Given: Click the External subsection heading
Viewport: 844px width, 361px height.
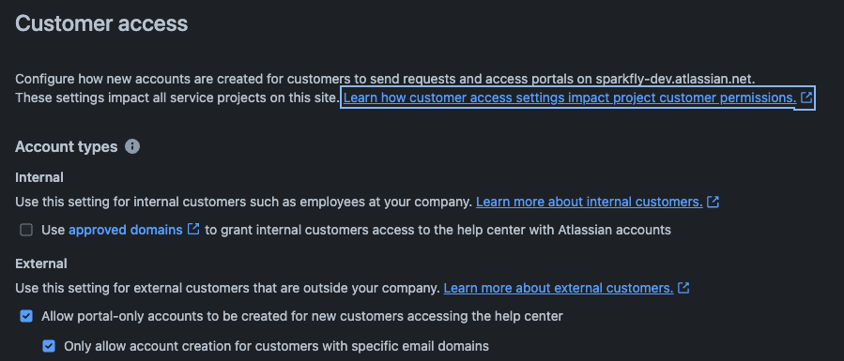Looking at the screenshot, I should tap(41, 263).
